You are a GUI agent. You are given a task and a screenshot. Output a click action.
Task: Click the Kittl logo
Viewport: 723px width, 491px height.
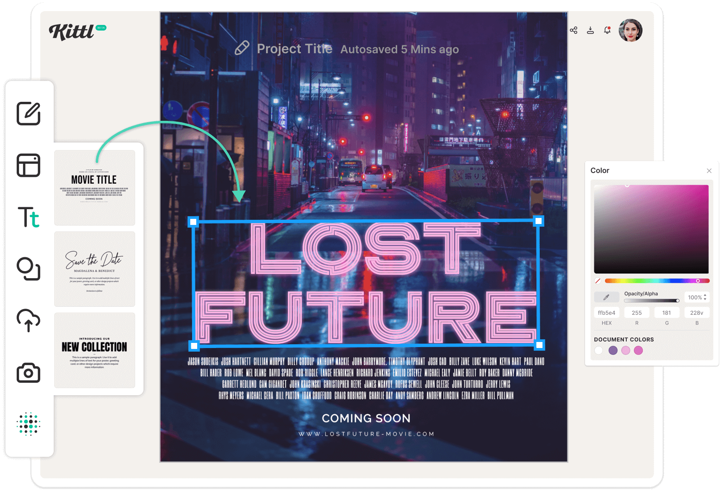point(77,31)
